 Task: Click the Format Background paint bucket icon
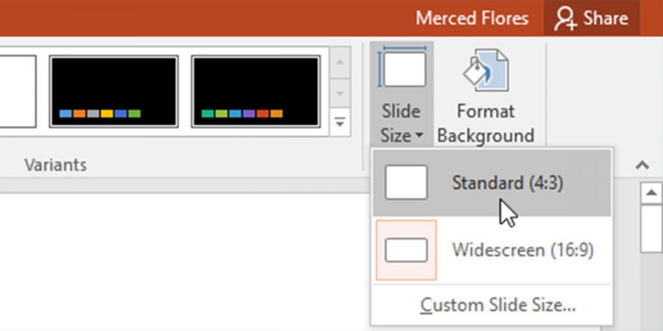tap(486, 70)
